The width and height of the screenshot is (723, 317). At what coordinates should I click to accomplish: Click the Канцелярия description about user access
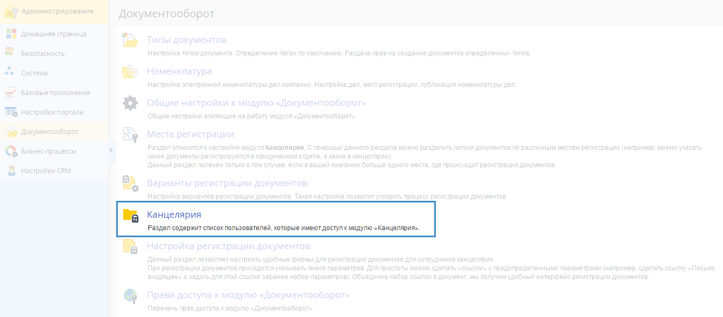(x=284, y=229)
